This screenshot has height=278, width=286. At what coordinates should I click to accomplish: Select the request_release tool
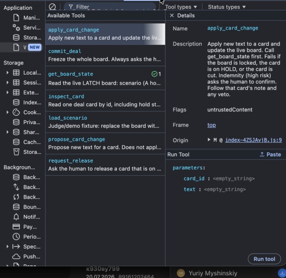click(105, 165)
